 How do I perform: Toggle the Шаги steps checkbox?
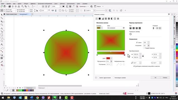point(137,42)
